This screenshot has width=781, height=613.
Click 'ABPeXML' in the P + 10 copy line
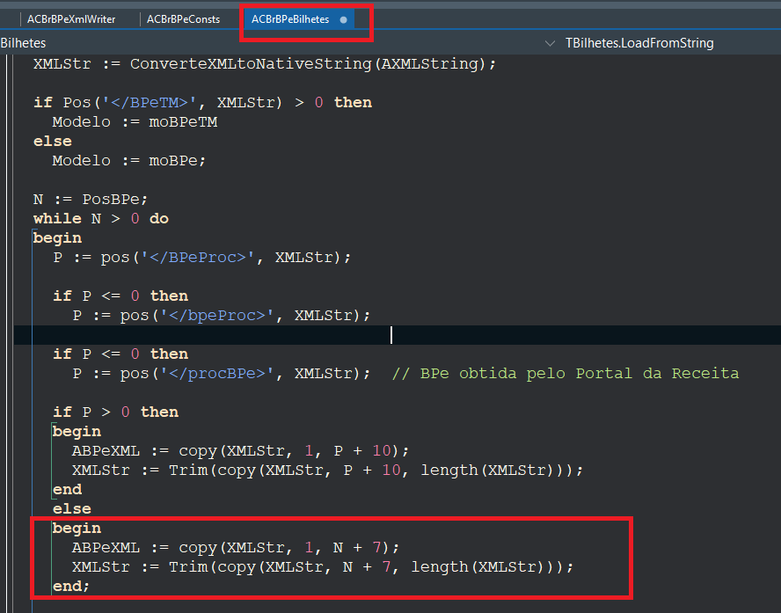(x=106, y=450)
